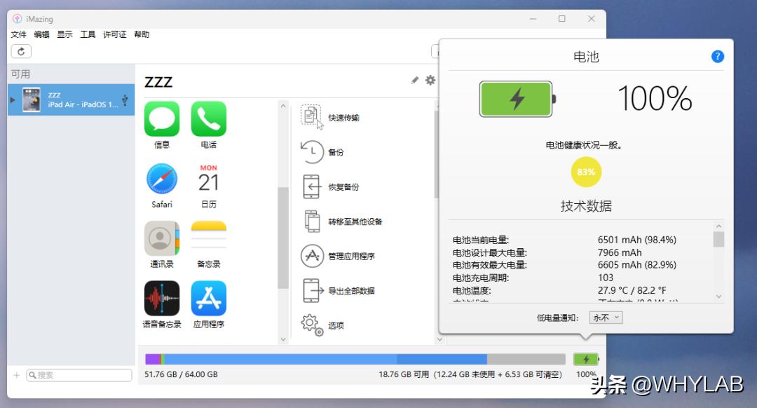The image size is (757, 408).
Task: Open the 语音备忘录 voice memos icon
Action: [161, 298]
